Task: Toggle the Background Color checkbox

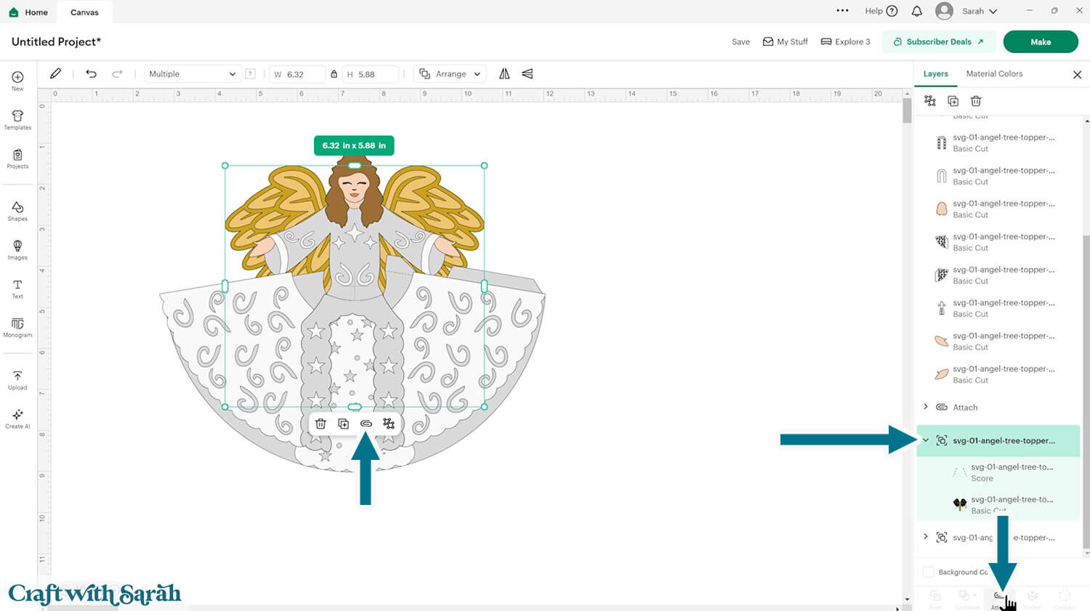Action: pyautogui.click(x=928, y=572)
